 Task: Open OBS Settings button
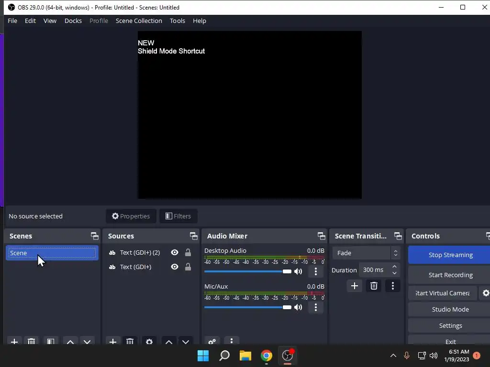pyautogui.click(x=450, y=325)
